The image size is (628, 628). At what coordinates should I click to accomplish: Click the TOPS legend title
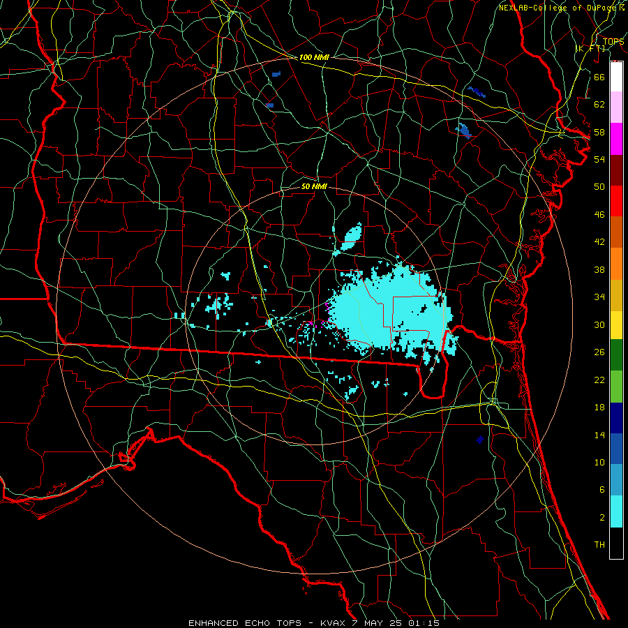(x=613, y=42)
